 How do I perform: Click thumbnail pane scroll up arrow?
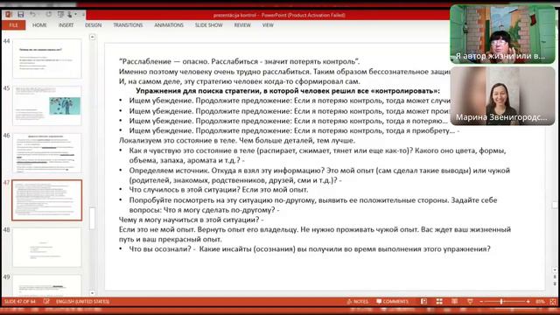coord(93,37)
